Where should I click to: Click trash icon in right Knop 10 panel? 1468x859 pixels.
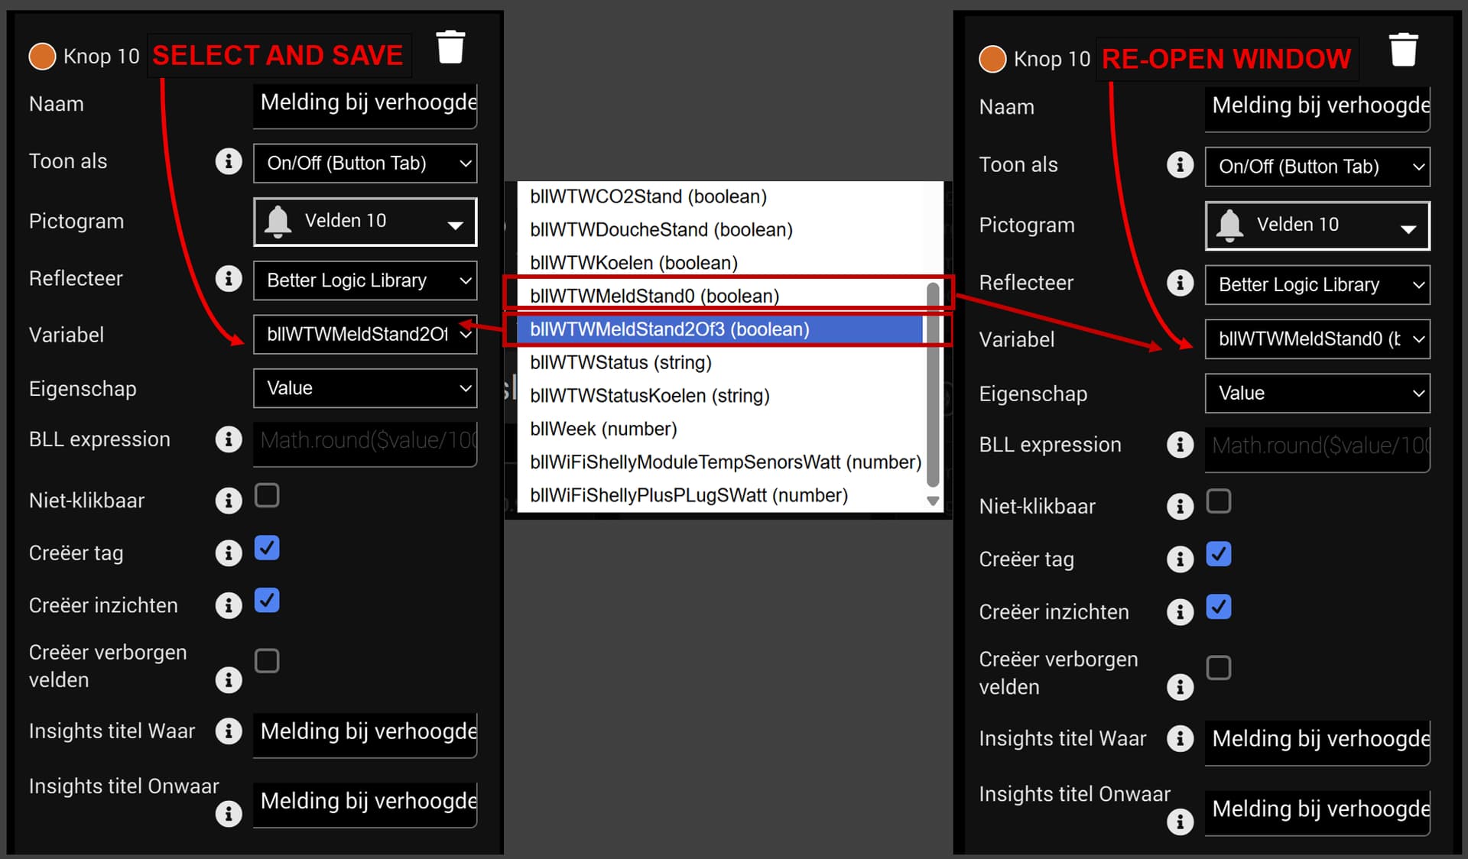(x=1403, y=50)
